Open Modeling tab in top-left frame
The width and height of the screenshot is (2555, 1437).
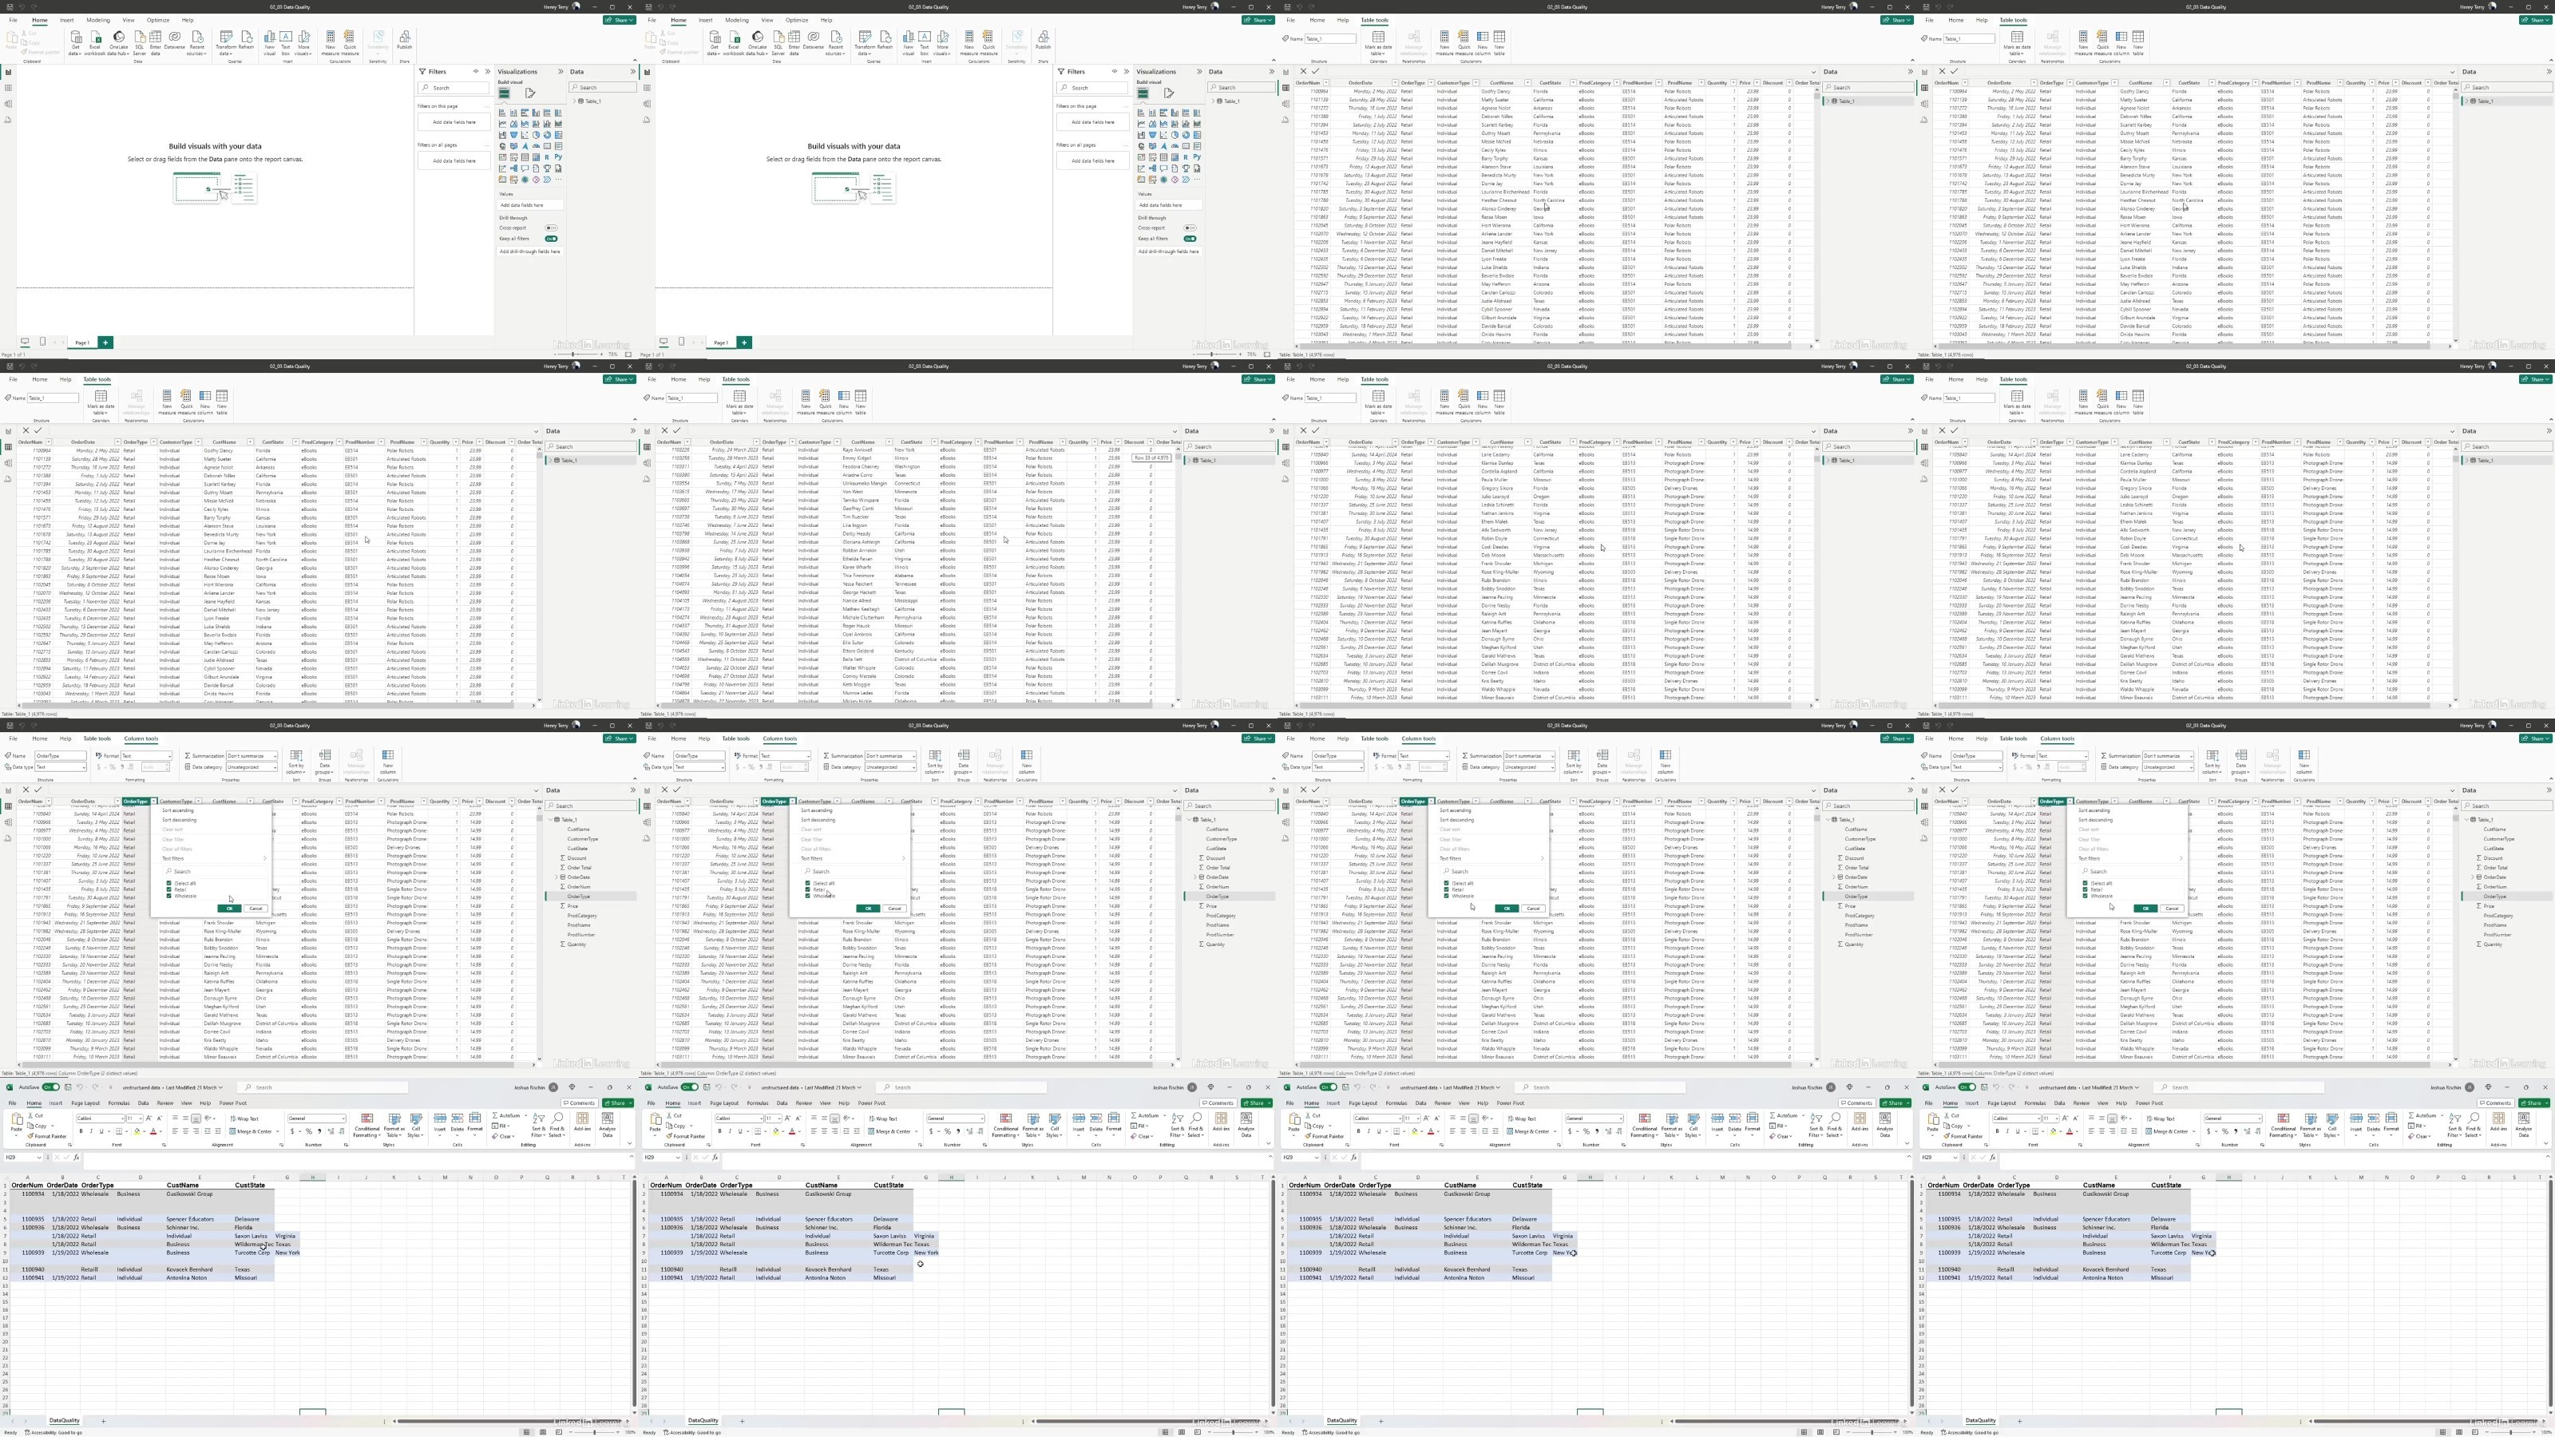pos(98,20)
